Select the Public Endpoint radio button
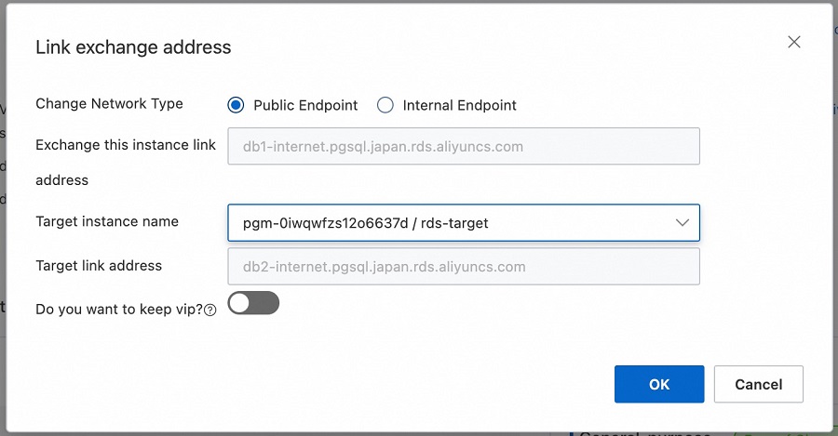Image resolution: width=838 pixels, height=436 pixels. pyautogui.click(x=236, y=106)
